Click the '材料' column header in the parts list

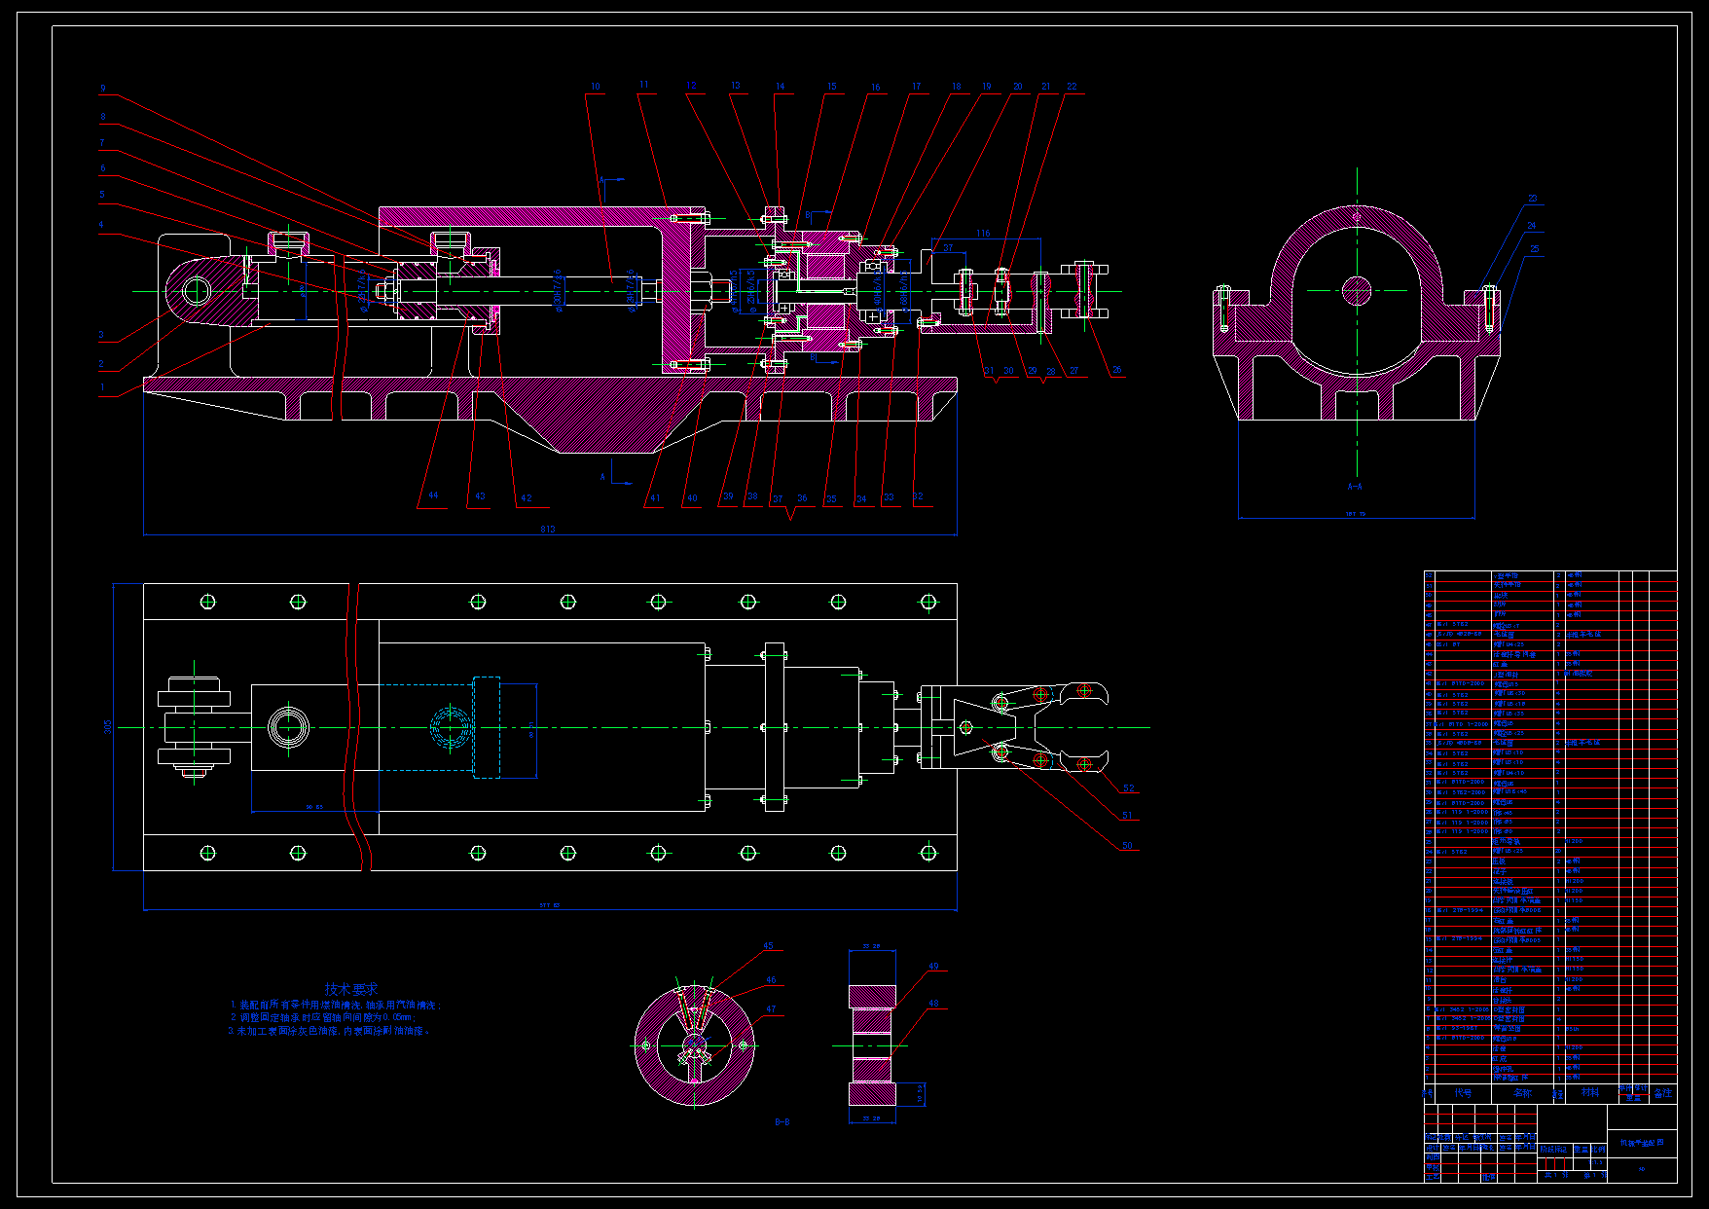coord(1590,1093)
